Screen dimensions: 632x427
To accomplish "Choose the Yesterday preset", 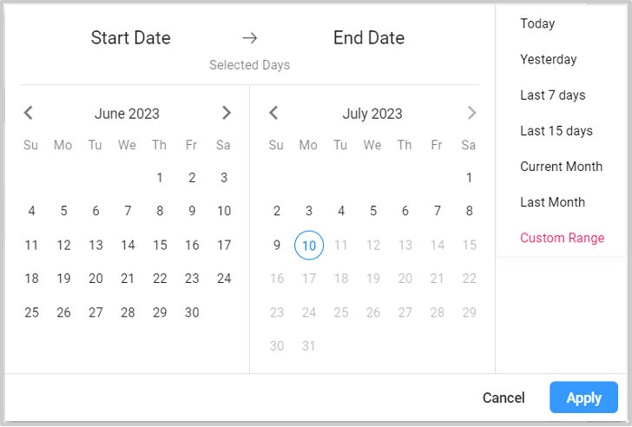I will (x=548, y=60).
